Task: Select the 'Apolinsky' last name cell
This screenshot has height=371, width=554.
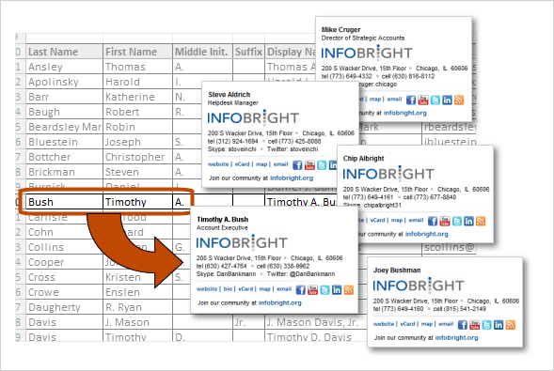Action: [64, 82]
